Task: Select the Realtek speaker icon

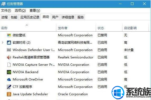Action: coord(9,57)
